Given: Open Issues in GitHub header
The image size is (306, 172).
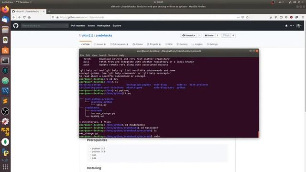Looking at the screenshot, I should pos(91,25).
